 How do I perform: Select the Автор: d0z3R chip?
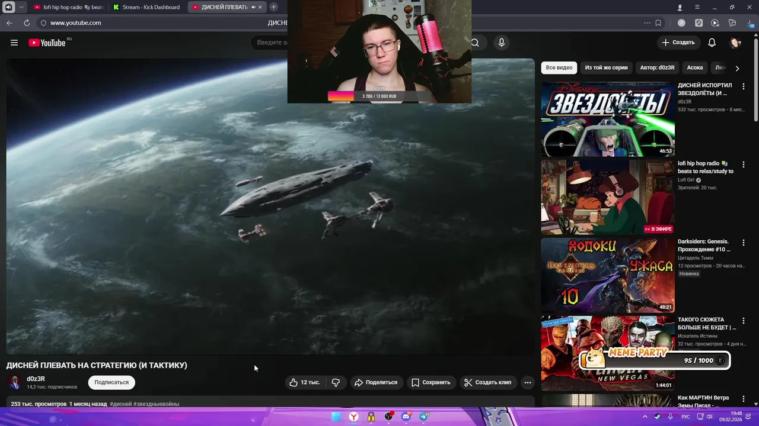coord(657,67)
